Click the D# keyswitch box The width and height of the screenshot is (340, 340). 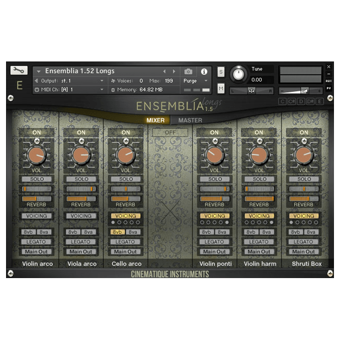(310, 101)
